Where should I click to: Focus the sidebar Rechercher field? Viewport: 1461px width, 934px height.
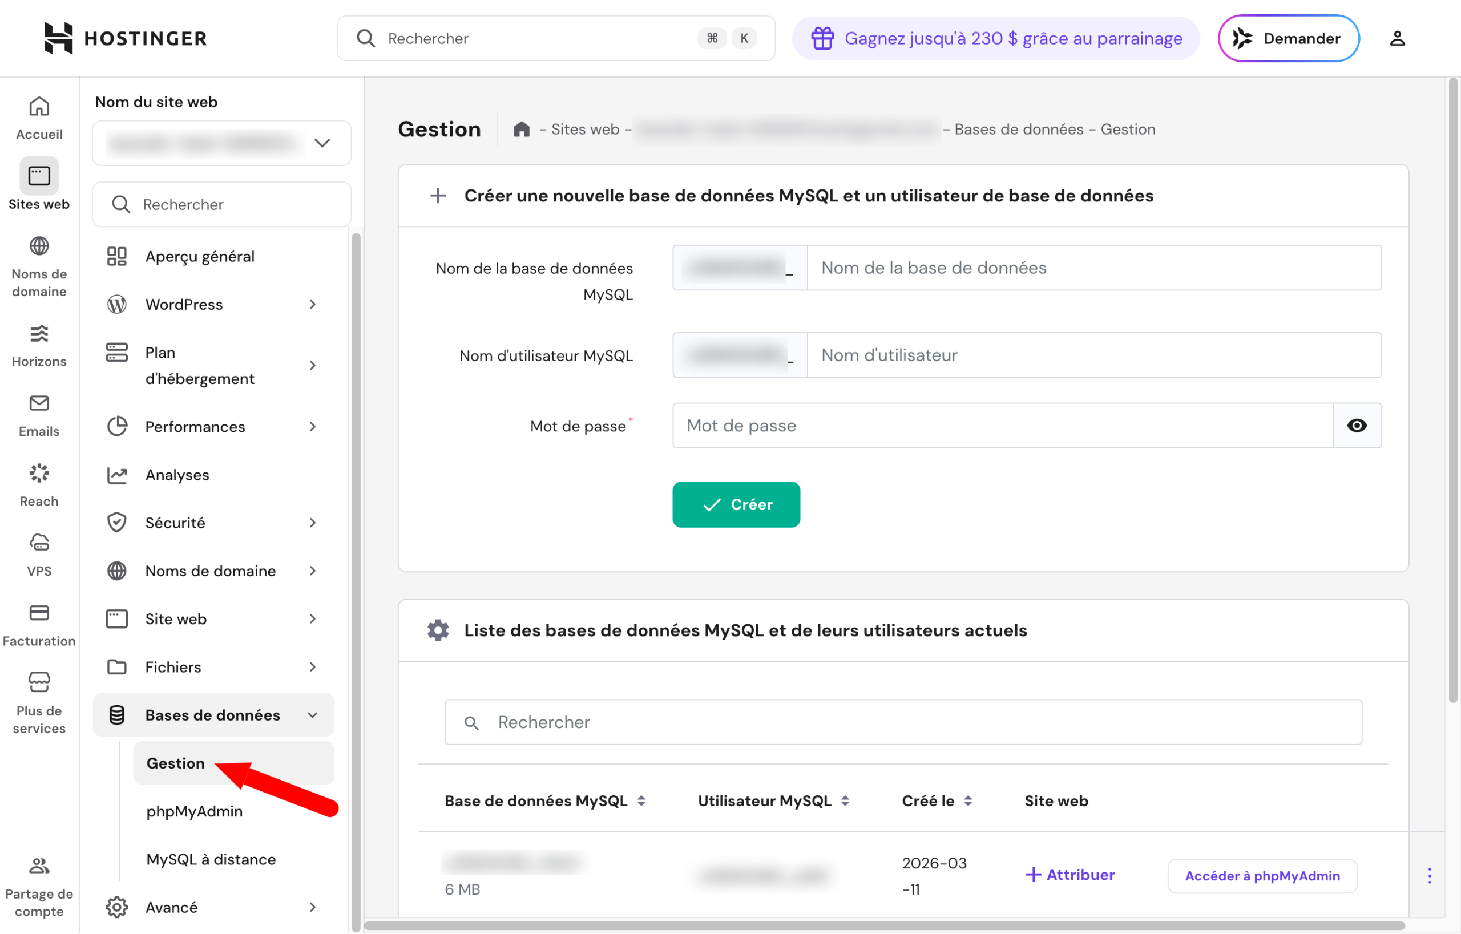pyautogui.click(x=221, y=204)
